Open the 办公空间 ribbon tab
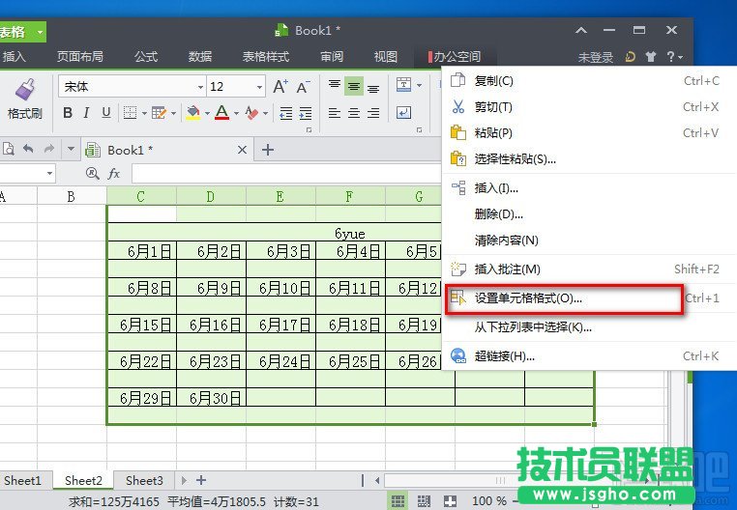737x510 pixels. tap(455, 57)
